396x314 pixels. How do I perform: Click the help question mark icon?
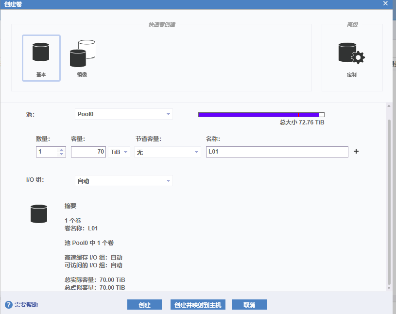pos(8,305)
